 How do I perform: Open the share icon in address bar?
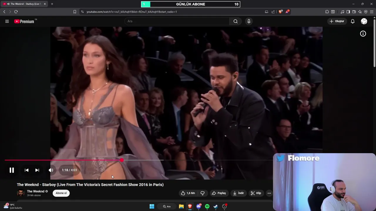(x=273, y=12)
